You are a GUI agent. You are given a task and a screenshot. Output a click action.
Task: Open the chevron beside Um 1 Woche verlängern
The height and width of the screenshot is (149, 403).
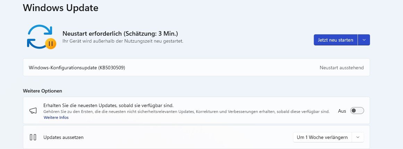358,137
